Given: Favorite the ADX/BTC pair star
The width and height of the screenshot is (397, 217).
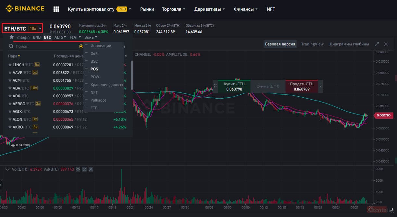Looking at the screenshot, I should pyautogui.click(x=10, y=96).
